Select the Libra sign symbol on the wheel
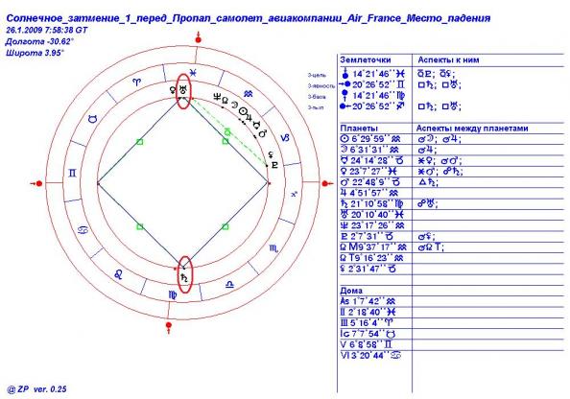The height and width of the screenshot is (399, 570). coord(229,284)
